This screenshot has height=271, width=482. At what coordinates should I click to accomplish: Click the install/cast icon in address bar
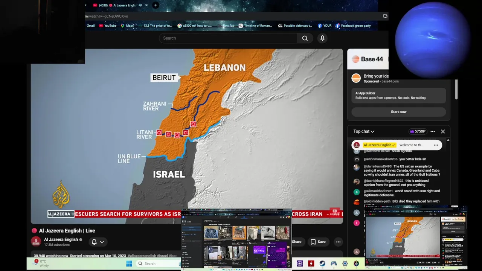coord(385,16)
